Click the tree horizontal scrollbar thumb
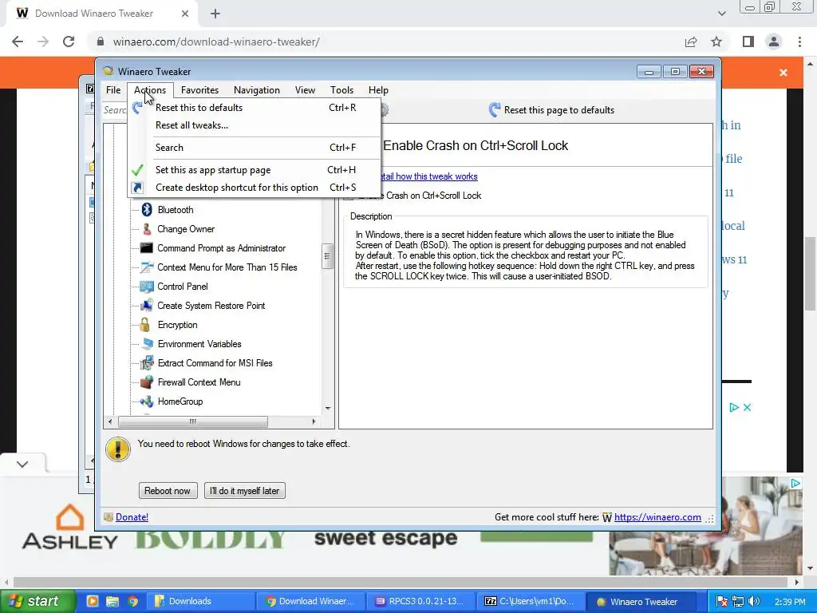This screenshot has height=613, width=817. pos(193,421)
